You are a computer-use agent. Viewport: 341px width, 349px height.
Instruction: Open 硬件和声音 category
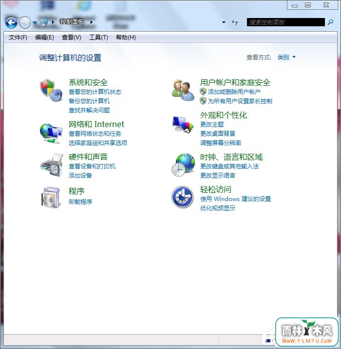88,157
